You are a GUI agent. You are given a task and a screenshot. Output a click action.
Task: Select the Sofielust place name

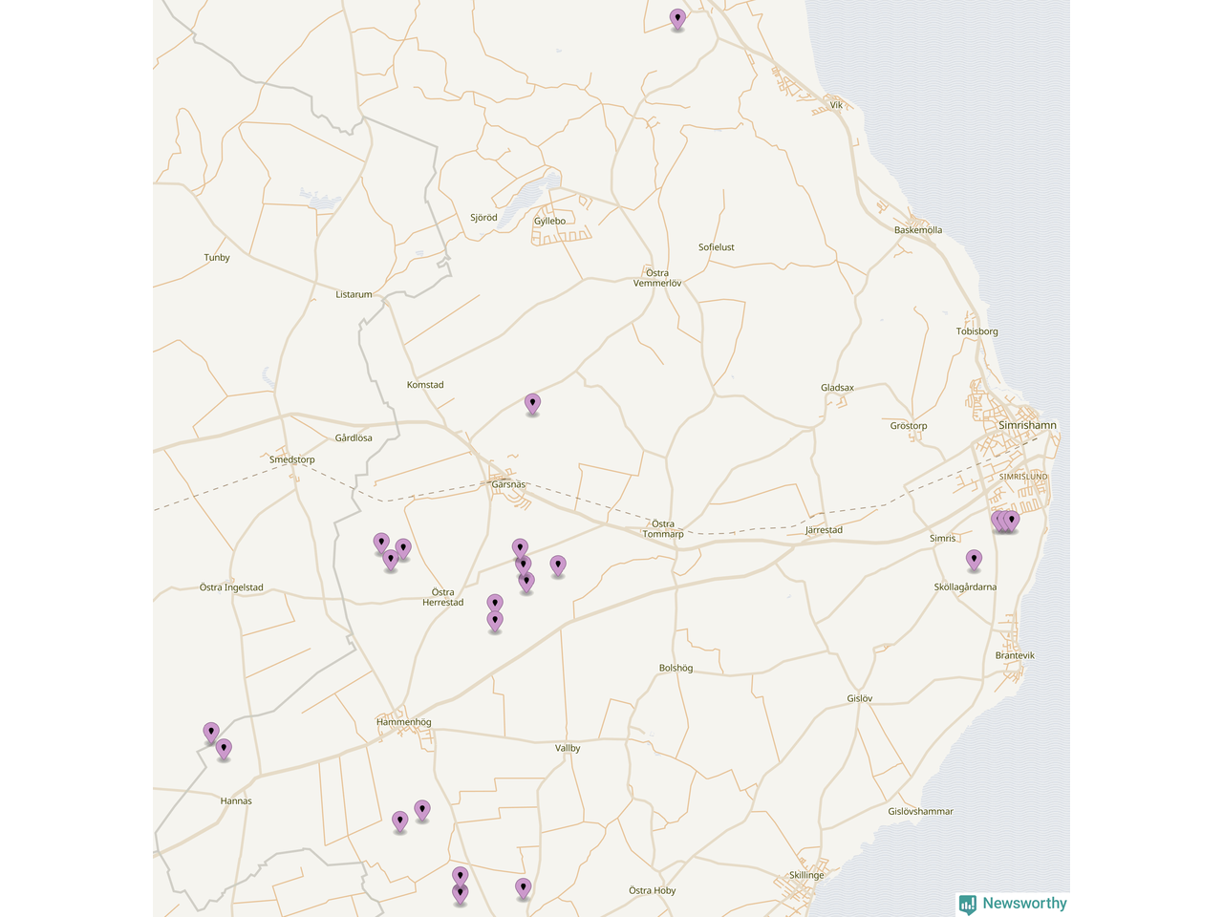(x=716, y=247)
